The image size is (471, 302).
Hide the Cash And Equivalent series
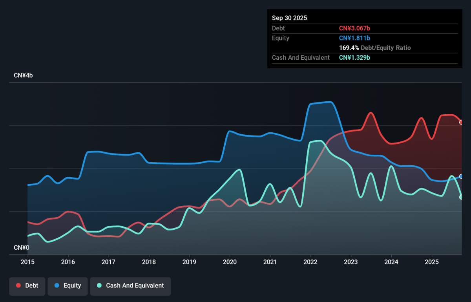click(x=130, y=286)
